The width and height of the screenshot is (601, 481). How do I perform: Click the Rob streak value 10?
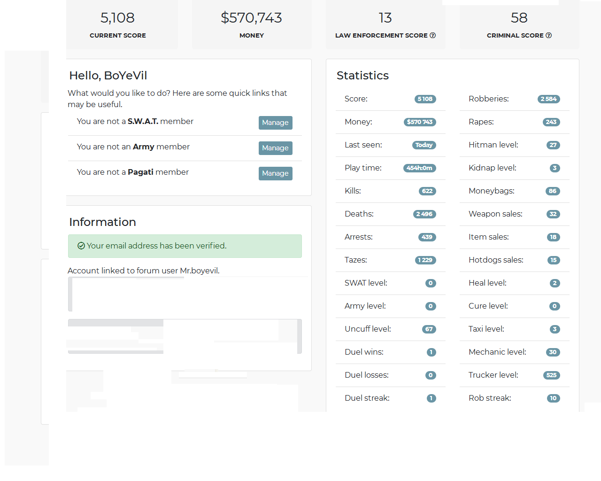tap(554, 398)
